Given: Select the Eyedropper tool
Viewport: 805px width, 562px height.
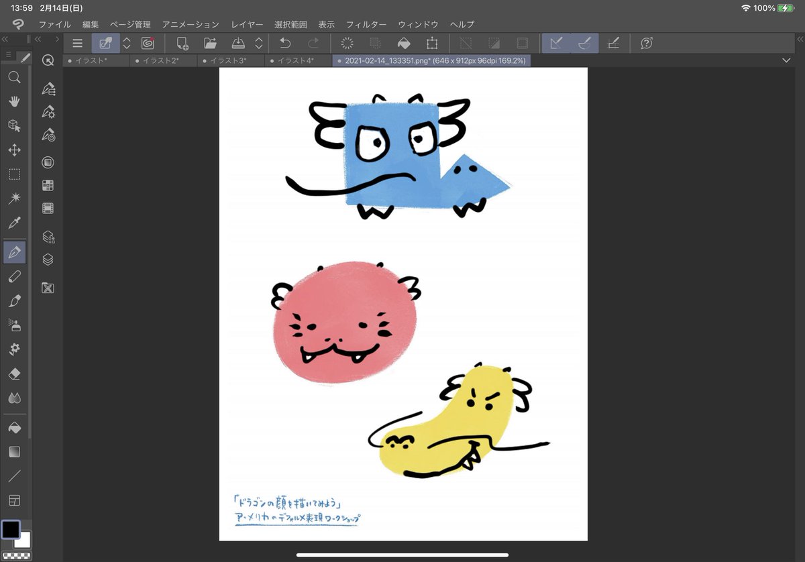Looking at the screenshot, I should (14, 223).
